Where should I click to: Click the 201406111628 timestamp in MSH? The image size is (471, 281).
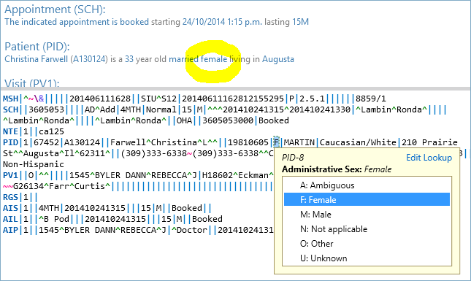(x=100, y=99)
